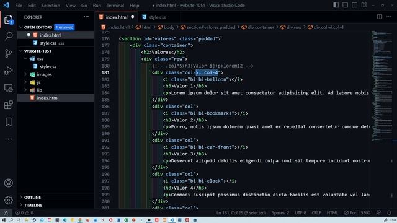This screenshot has height=223, width=397.
Task: Show additional views ellipsis in activity bar
Action: coord(8,139)
